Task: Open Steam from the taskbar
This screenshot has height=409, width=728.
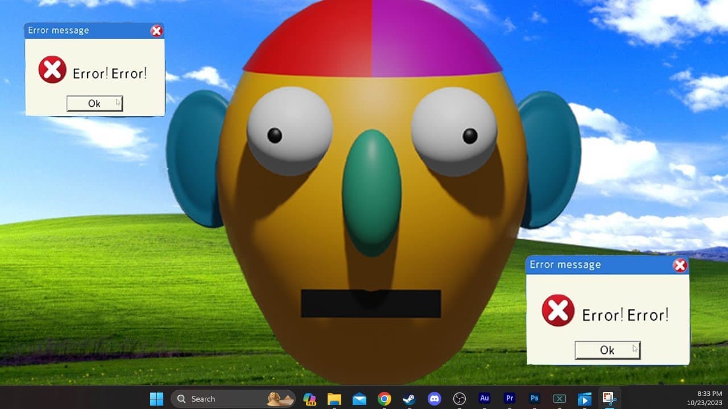Action: 409,399
